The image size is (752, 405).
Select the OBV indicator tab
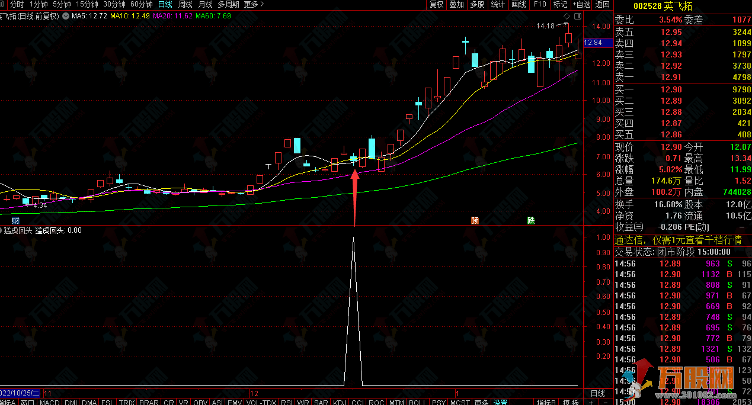coord(201,403)
